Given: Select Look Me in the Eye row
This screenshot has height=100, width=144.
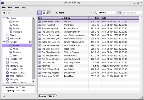Looking at the screenshot, I should click(x=88, y=45).
